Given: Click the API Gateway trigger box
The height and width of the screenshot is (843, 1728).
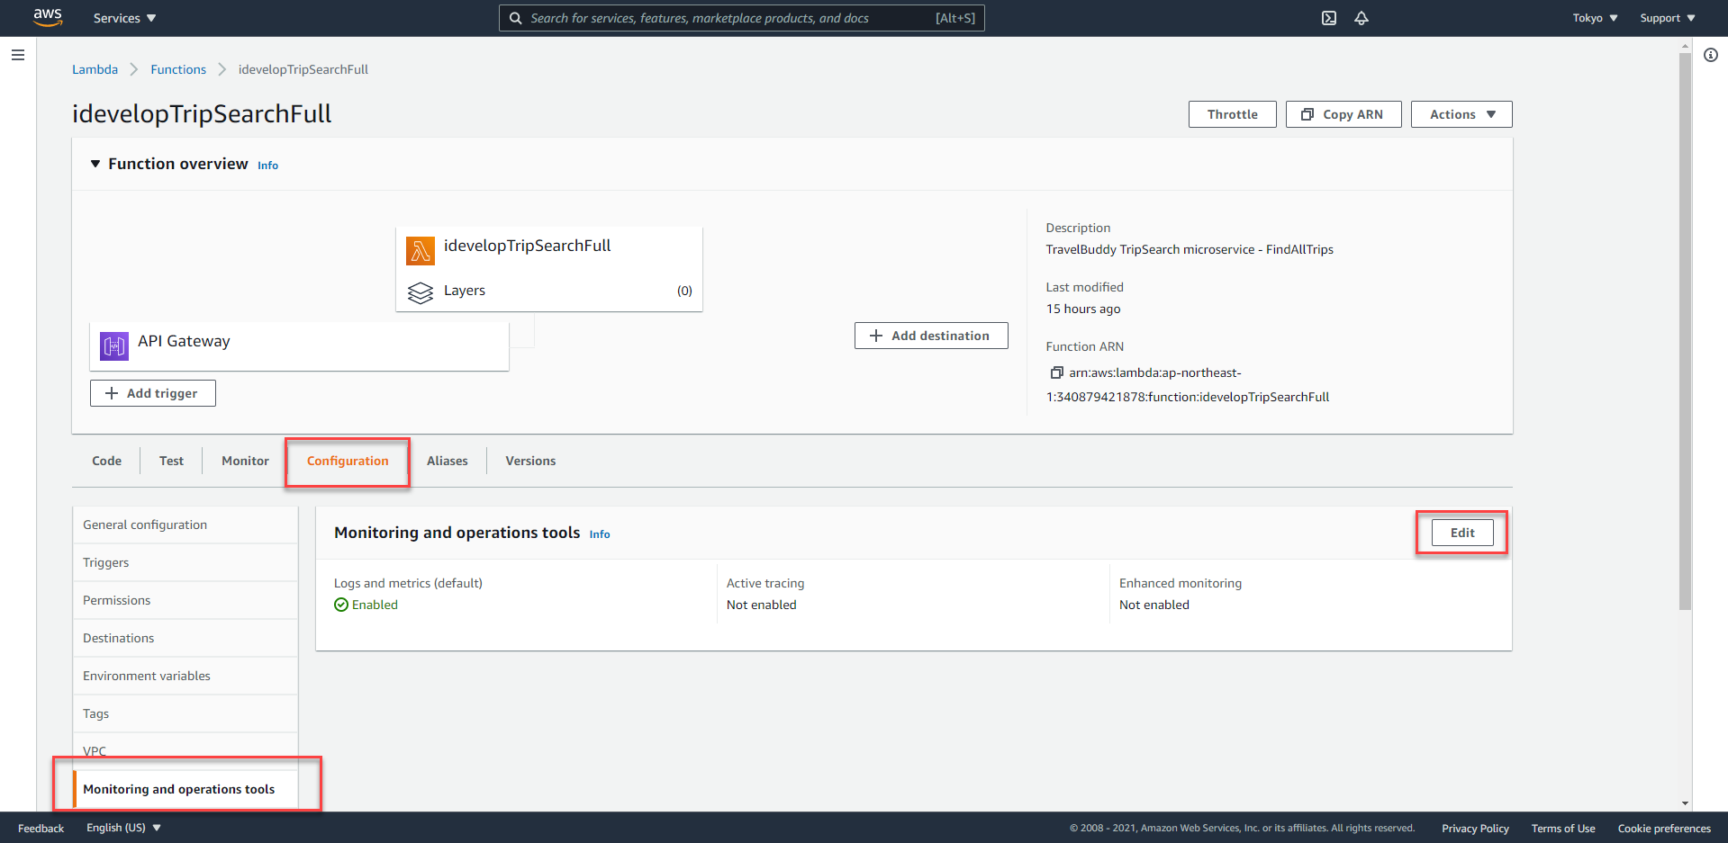Looking at the screenshot, I should point(299,346).
